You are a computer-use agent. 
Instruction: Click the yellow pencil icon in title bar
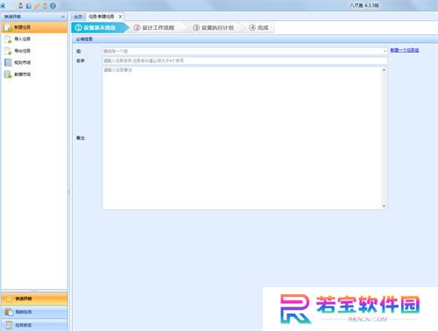(x=37, y=5)
